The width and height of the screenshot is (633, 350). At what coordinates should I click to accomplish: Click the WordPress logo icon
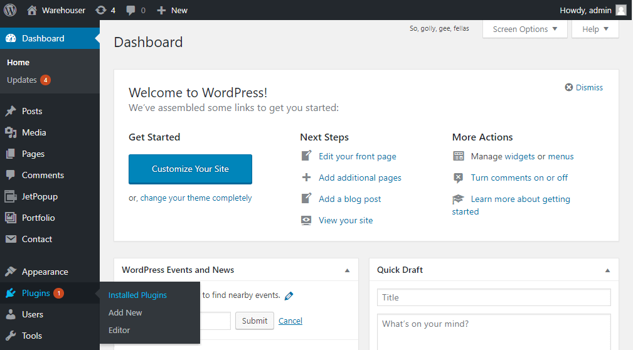[10, 10]
